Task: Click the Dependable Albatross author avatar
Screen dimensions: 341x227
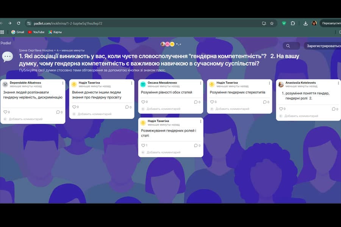Action: pyautogui.click(x=5, y=84)
